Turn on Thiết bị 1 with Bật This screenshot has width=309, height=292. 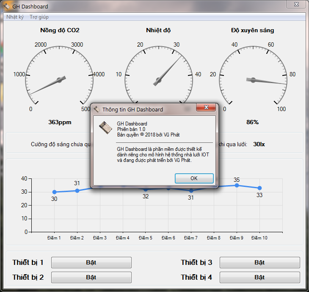[x=91, y=262]
